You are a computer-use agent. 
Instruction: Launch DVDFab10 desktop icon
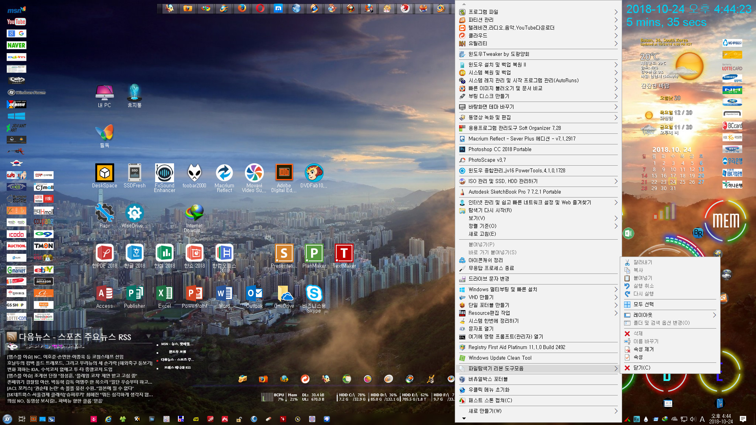click(314, 176)
